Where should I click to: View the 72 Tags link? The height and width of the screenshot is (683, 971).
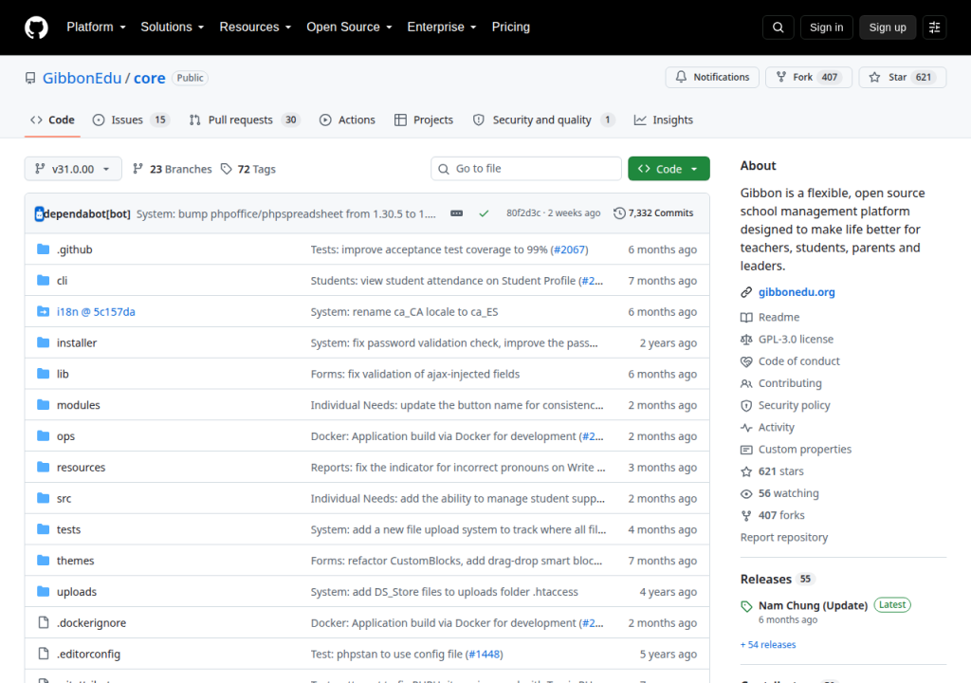click(248, 169)
